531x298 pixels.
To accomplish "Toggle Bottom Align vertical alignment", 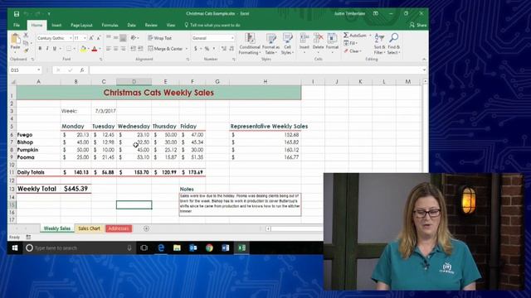I will pyautogui.click(x=124, y=38).
